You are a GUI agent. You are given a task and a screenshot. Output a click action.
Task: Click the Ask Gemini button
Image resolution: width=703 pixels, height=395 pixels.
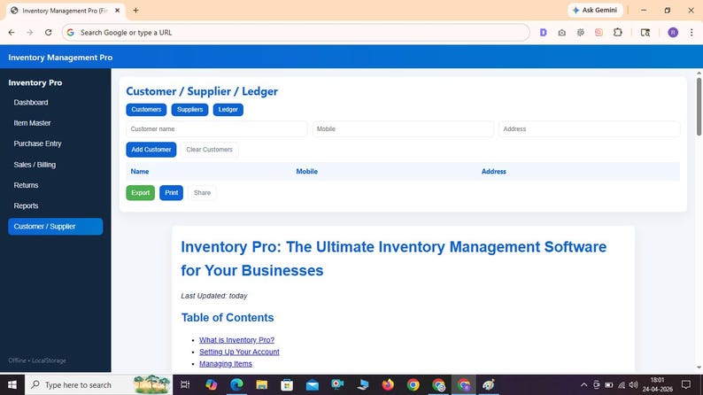(x=595, y=10)
